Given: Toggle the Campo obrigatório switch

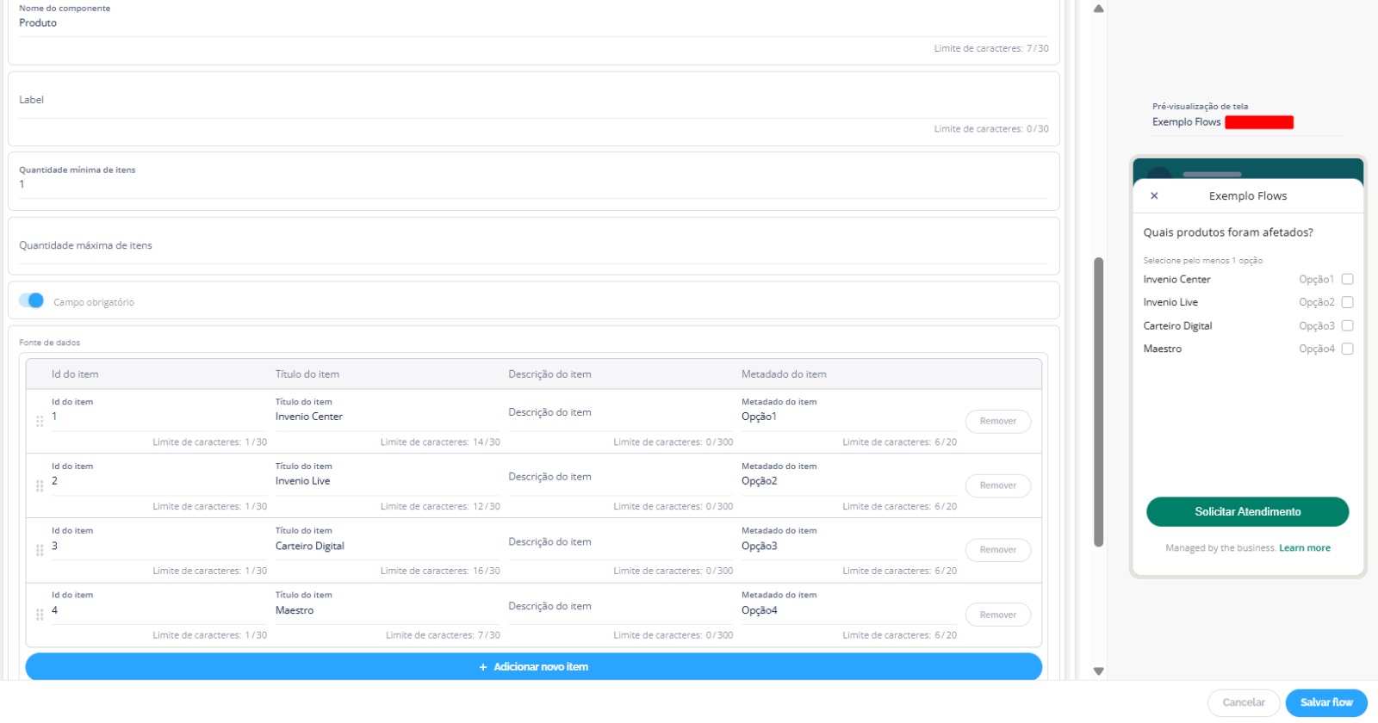Looking at the screenshot, I should tap(31, 300).
